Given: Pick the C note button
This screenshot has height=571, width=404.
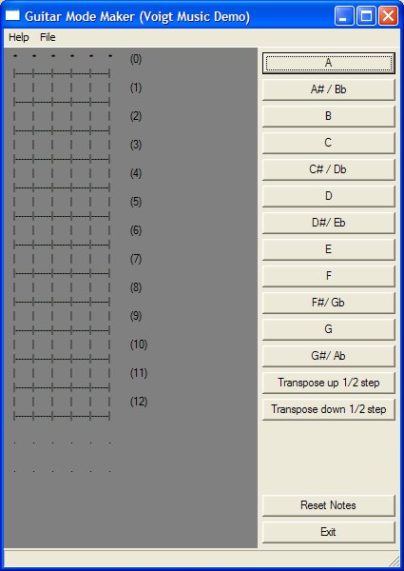Looking at the screenshot, I should (328, 143).
